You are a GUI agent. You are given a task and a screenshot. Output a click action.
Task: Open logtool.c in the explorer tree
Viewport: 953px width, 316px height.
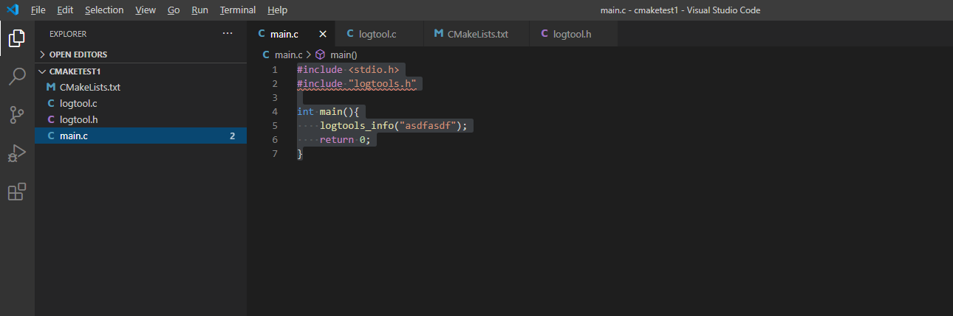pyautogui.click(x=140, y=103)
